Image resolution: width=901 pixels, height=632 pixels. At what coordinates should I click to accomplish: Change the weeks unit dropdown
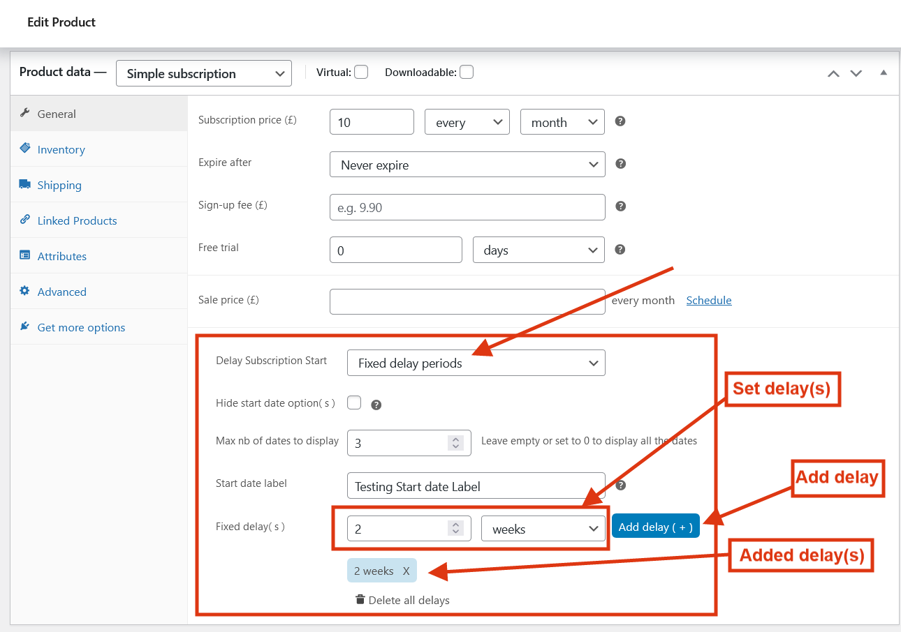pyautogui.click(x=543, y=528)
